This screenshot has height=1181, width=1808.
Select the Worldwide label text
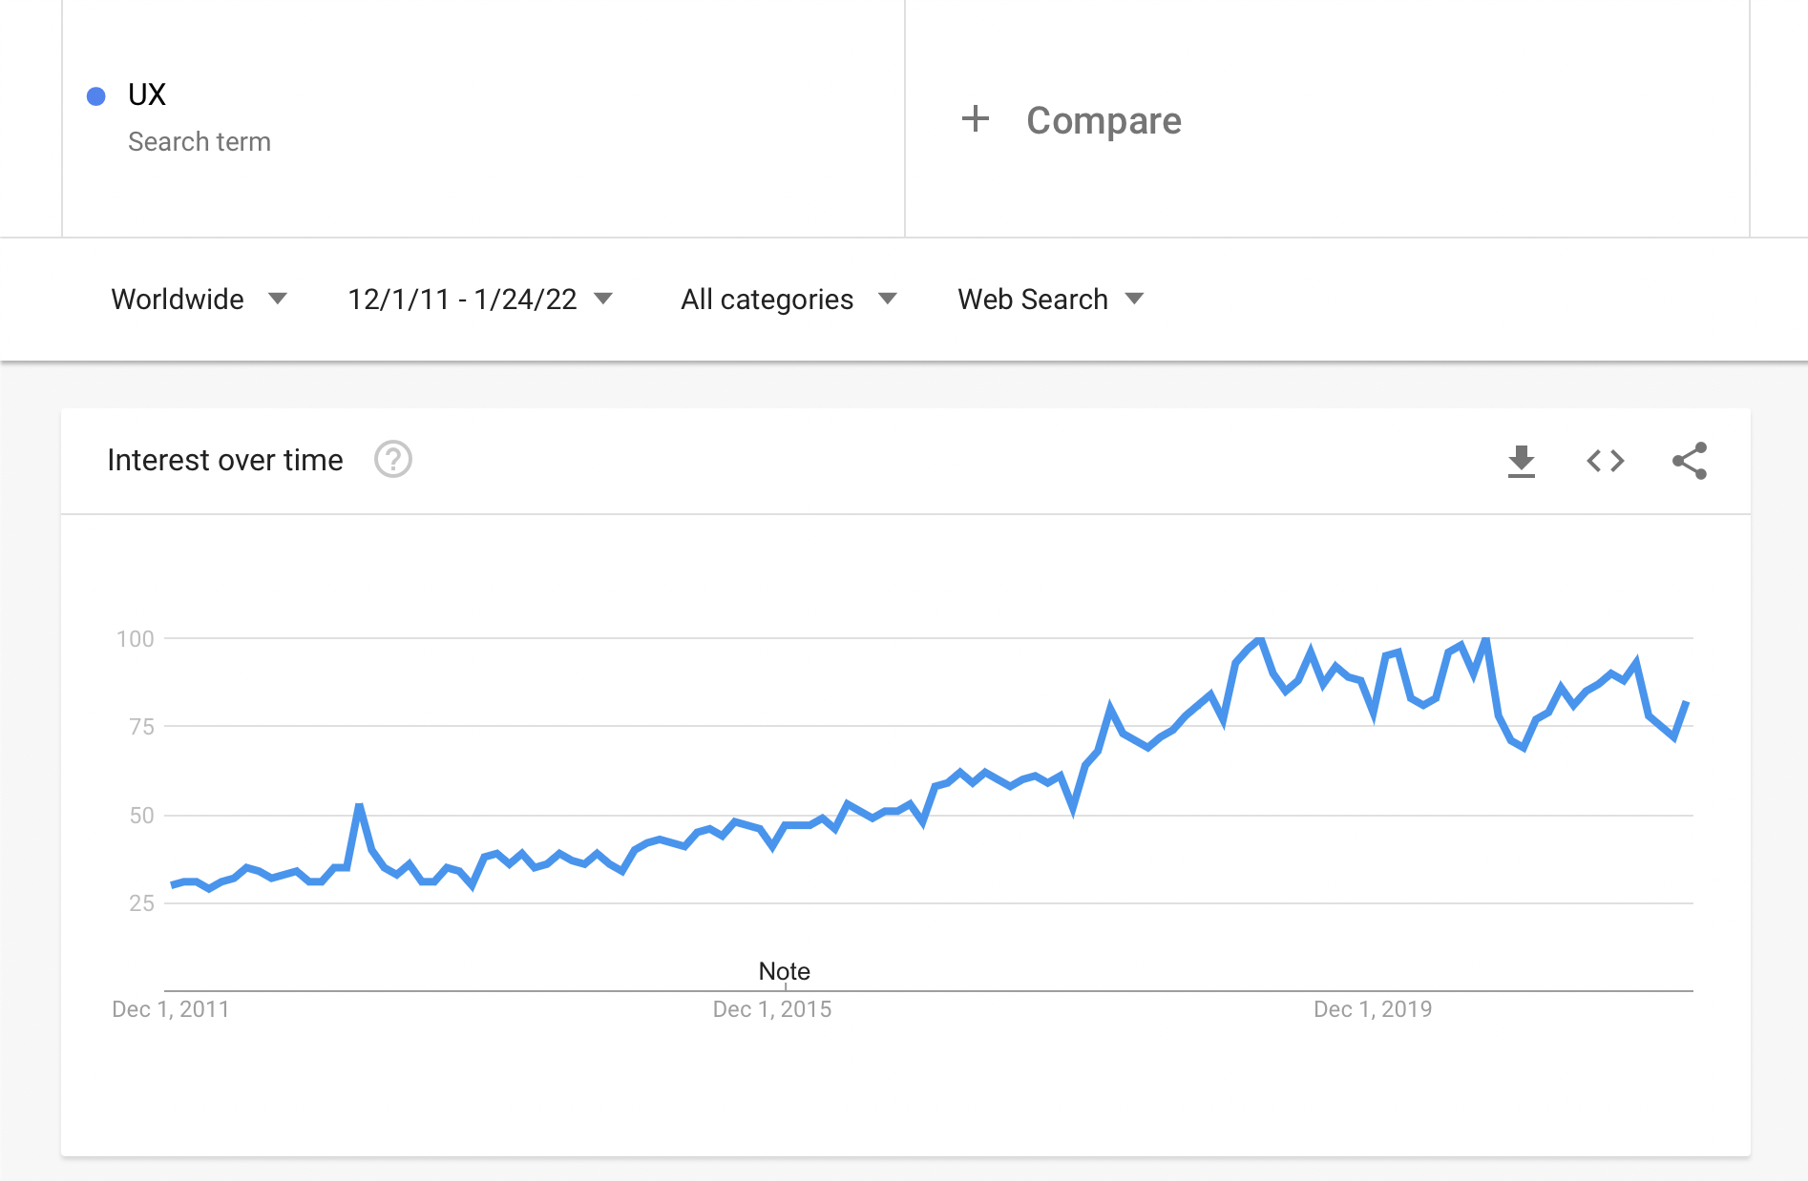pyautogui.click(x=178, y=300)
